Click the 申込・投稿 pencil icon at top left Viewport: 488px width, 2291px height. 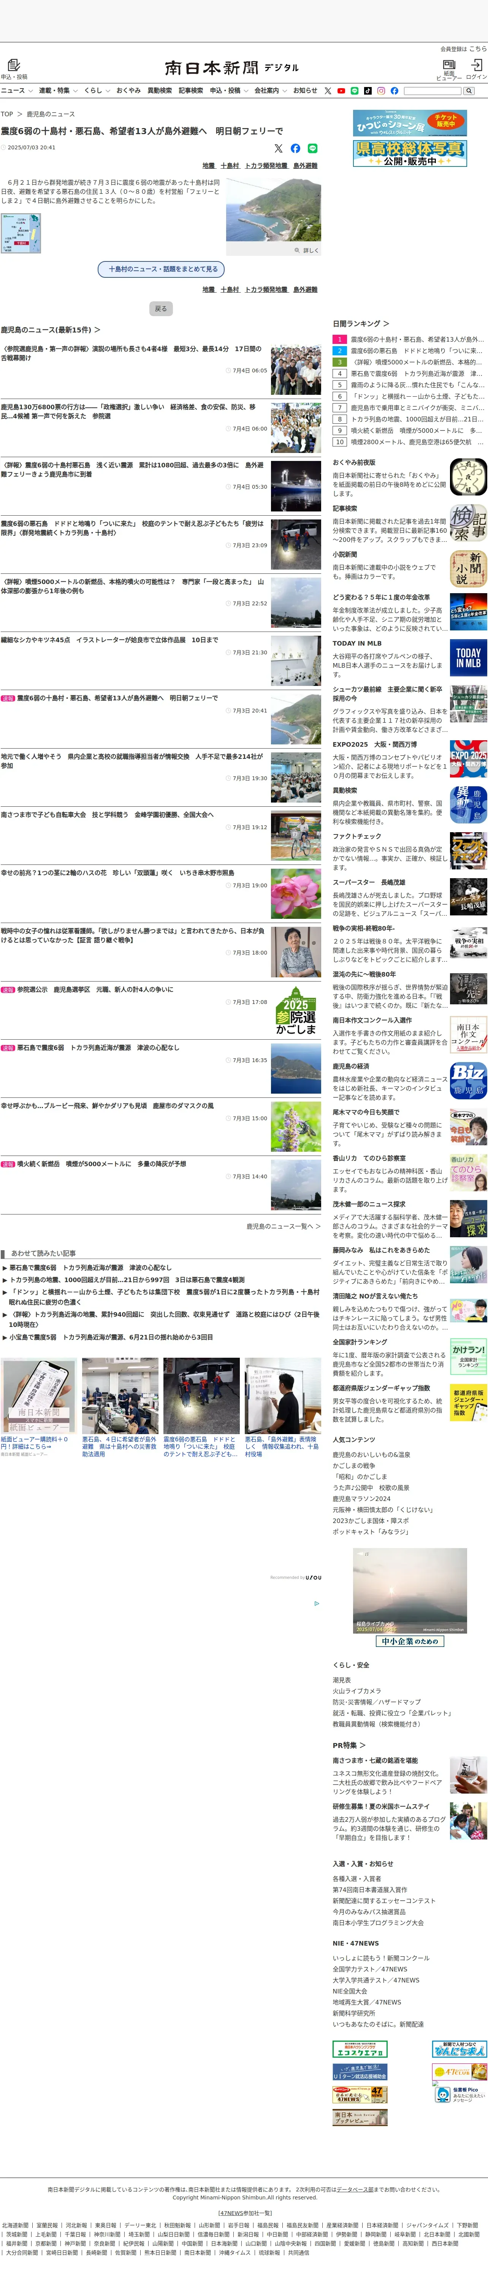[13, 65]
